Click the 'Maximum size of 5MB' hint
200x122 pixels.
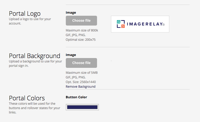coord(82,73)
